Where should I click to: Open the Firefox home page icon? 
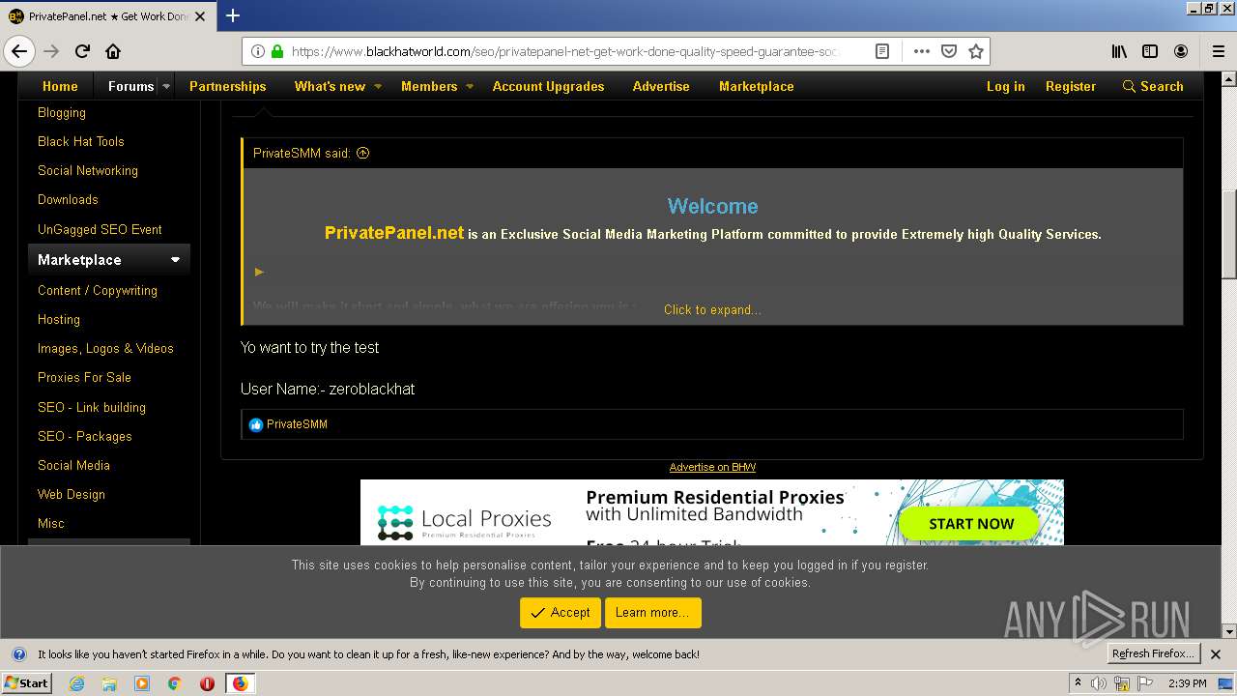113,51
